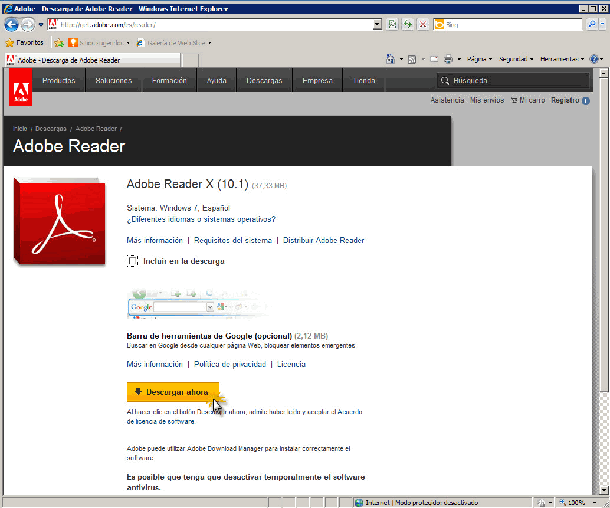Image resolution: width=610 pixels, height=508 pixels.
Task: Expand the address bar URL dropdown
Action: [x=378, y=25]
